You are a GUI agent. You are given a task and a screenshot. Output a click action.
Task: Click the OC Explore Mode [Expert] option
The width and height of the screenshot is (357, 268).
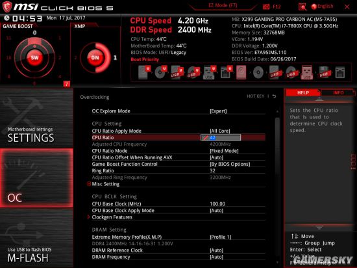click(x=178, y=111)
